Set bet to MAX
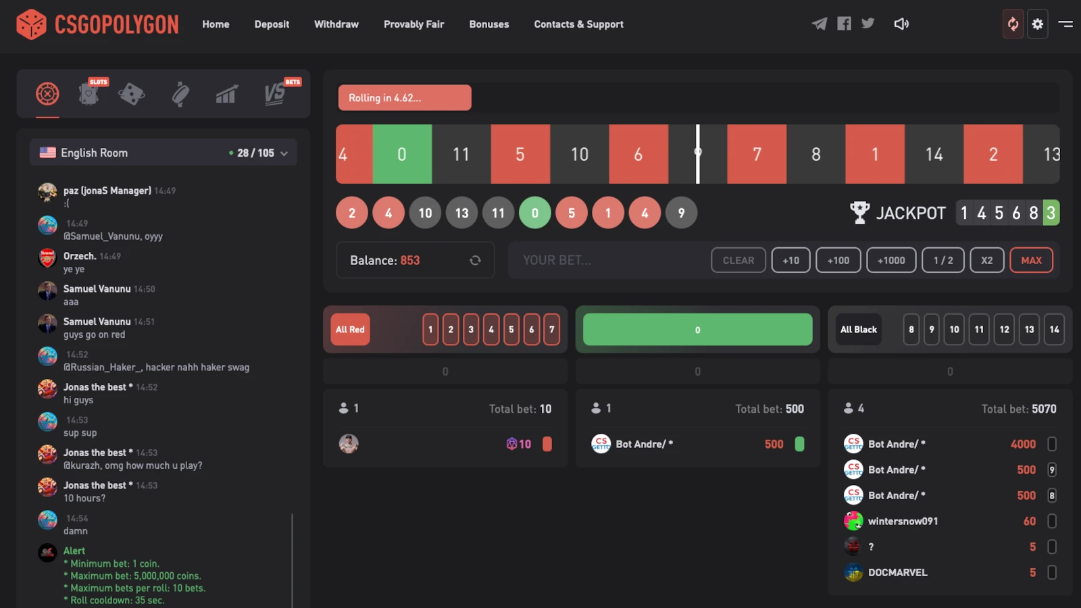This screenshot has height=608, width=1081. point(1032,260)
